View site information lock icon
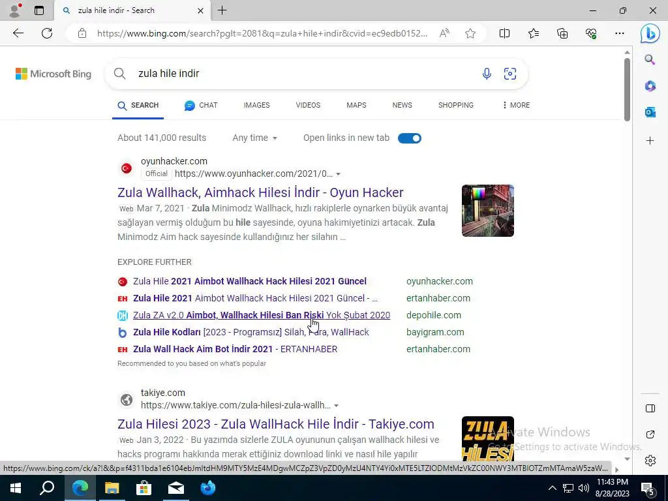Image resolution: width=668 pixels, height=501 pixels. (x=82, y=34)
